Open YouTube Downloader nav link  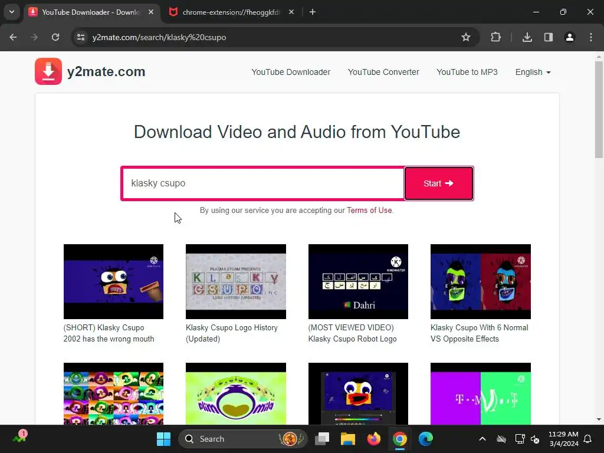tap(291, 72)
